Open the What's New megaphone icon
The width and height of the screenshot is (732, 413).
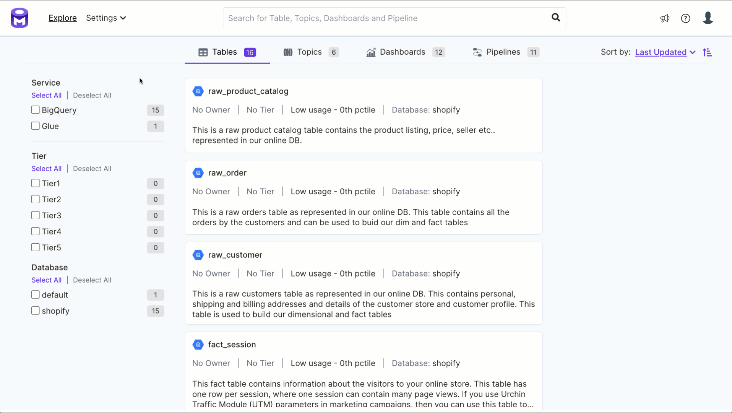(665, 18)
